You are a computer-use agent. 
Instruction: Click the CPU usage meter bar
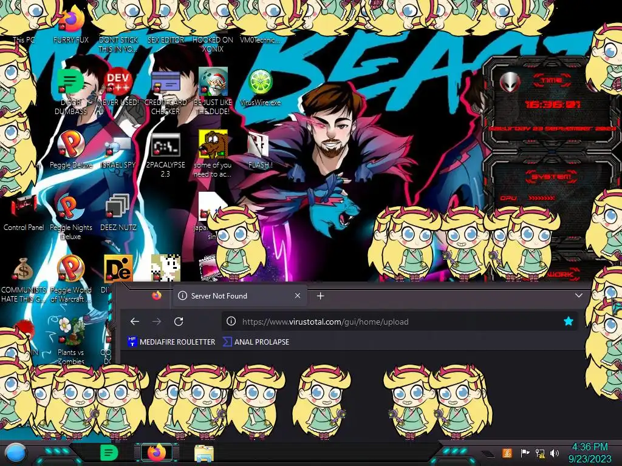click(x=541, y=197)
